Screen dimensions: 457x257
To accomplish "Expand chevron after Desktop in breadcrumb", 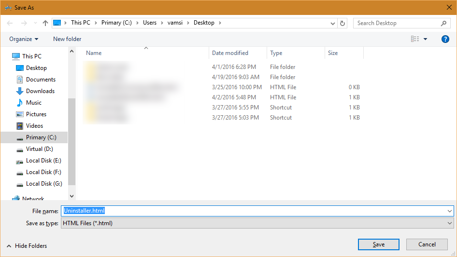I will pos(220,23).
